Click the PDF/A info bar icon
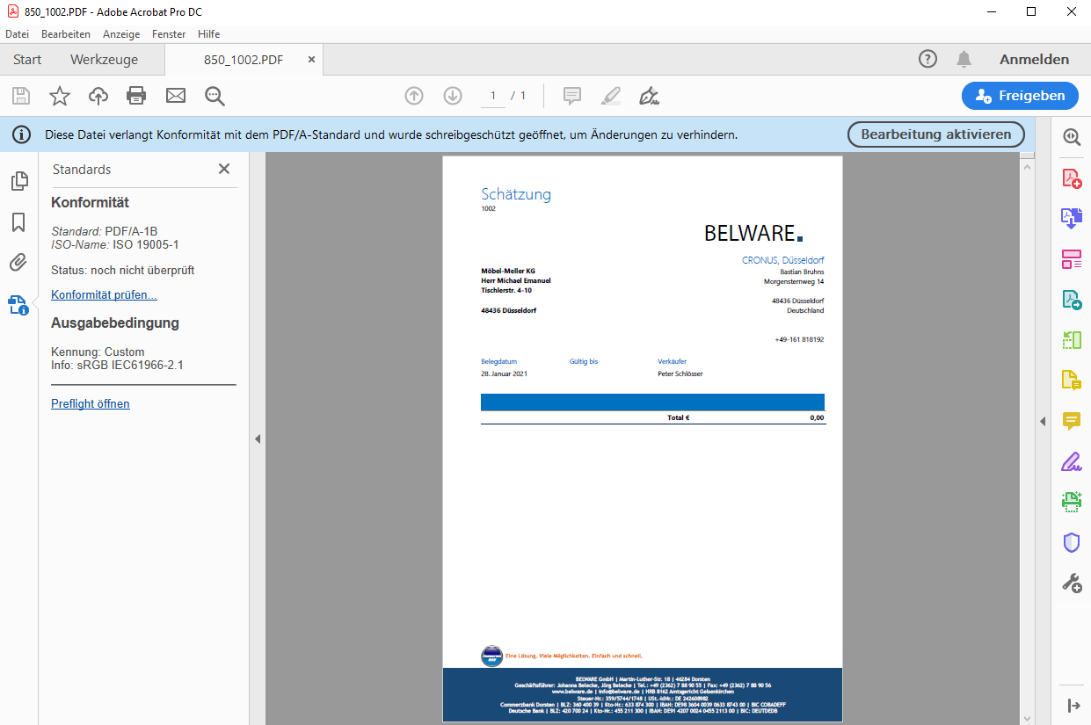 pos(21,134)
